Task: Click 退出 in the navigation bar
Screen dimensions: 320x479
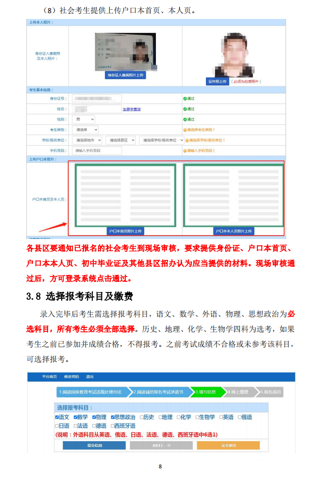Action: 90,376
